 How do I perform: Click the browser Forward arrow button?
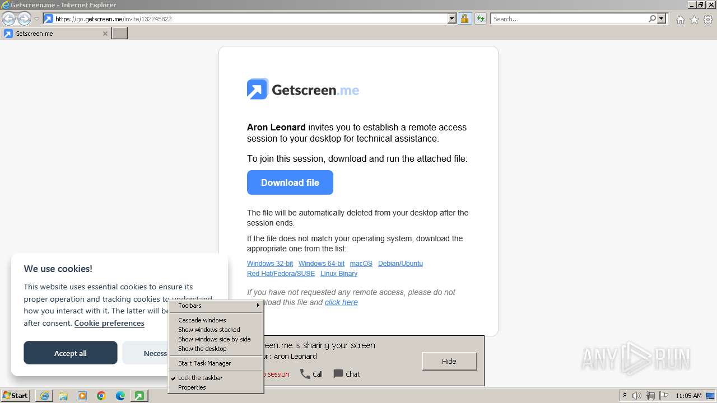pyautogui.click(x=24, y=18)
